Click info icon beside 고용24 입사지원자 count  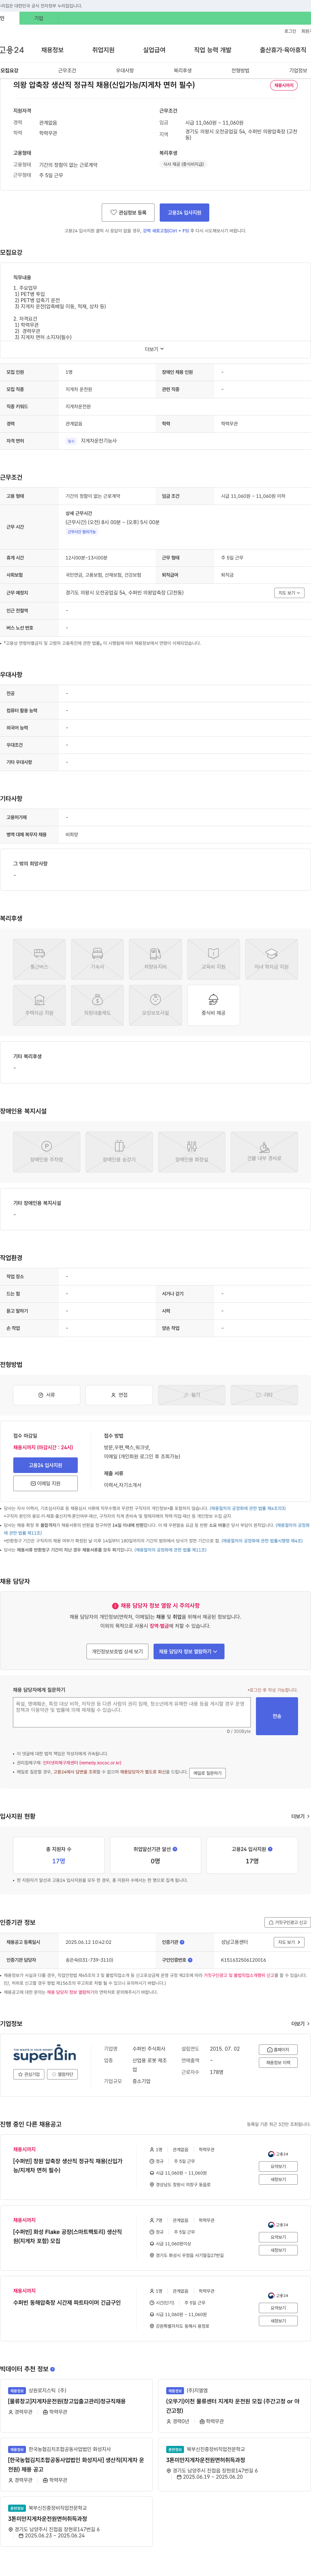click(270, 1849)
